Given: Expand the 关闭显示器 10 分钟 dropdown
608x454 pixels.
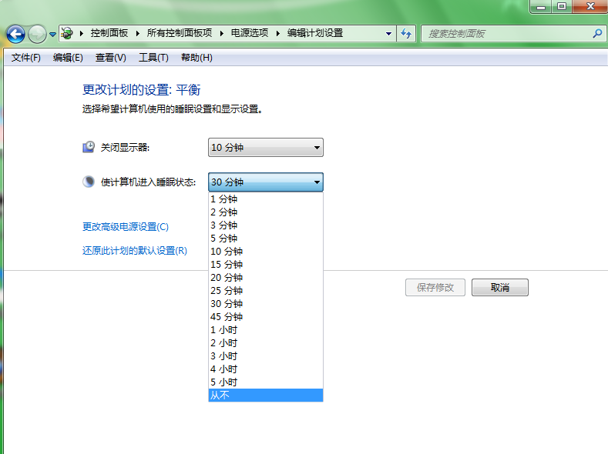Looking at the screenshot, I should point(265,148).
